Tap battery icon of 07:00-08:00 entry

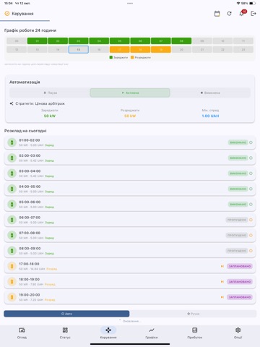tap(12, 235)
